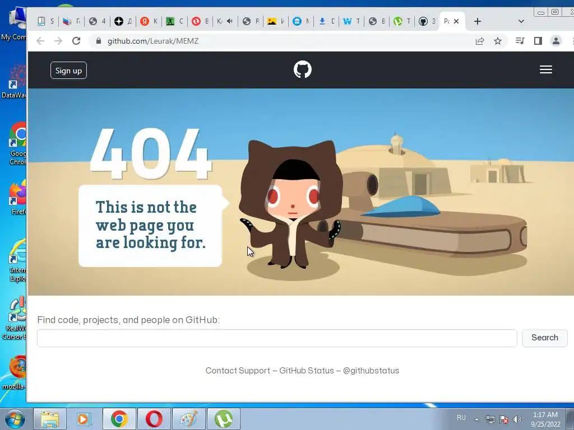Go back to previous page
The width and height of the screenshot is (574, 430).
click(40, 41)
